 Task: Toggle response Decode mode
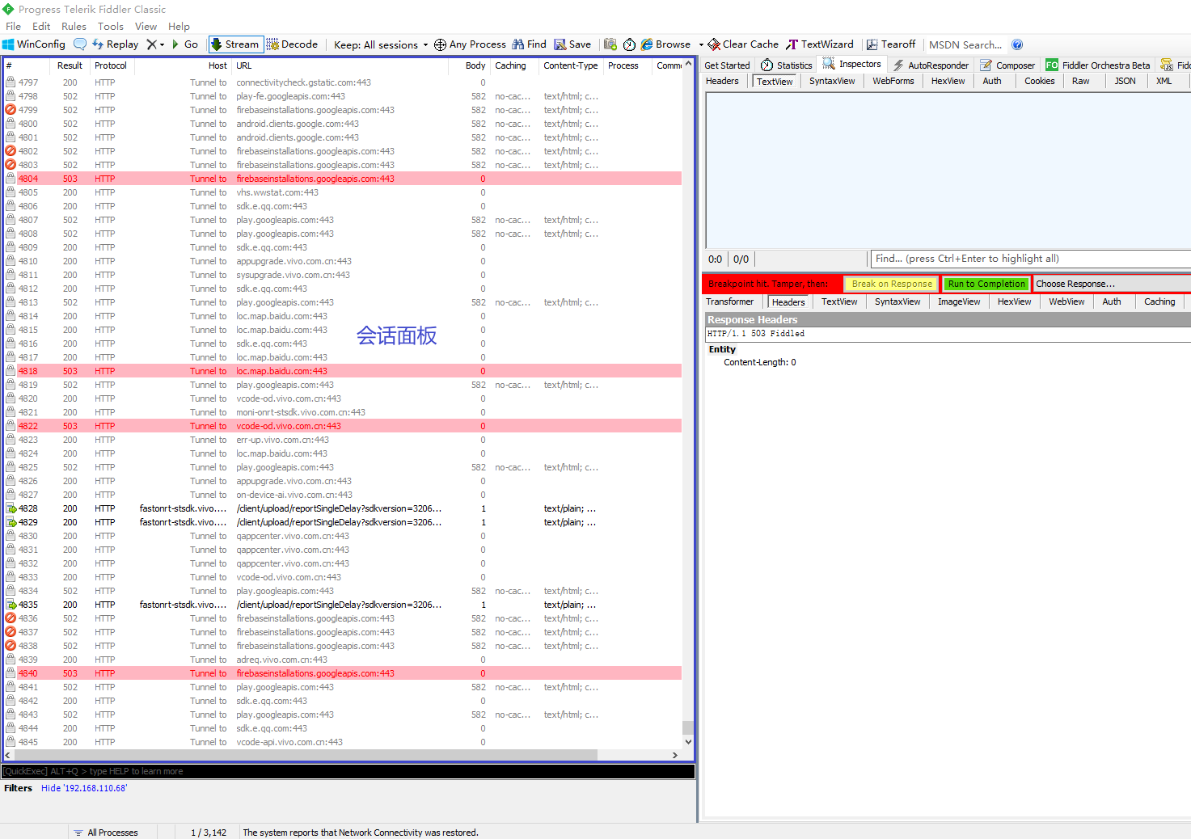pyautogui.click(x=293, y=44)
